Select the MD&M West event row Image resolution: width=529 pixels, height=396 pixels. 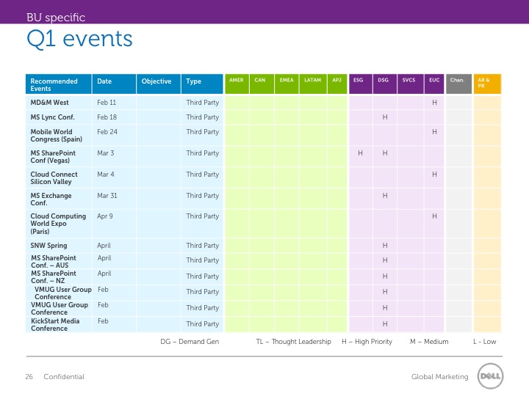point(263,103)
